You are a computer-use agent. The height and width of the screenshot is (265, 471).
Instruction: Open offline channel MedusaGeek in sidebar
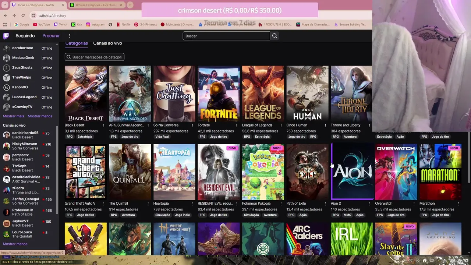point(29,58)
